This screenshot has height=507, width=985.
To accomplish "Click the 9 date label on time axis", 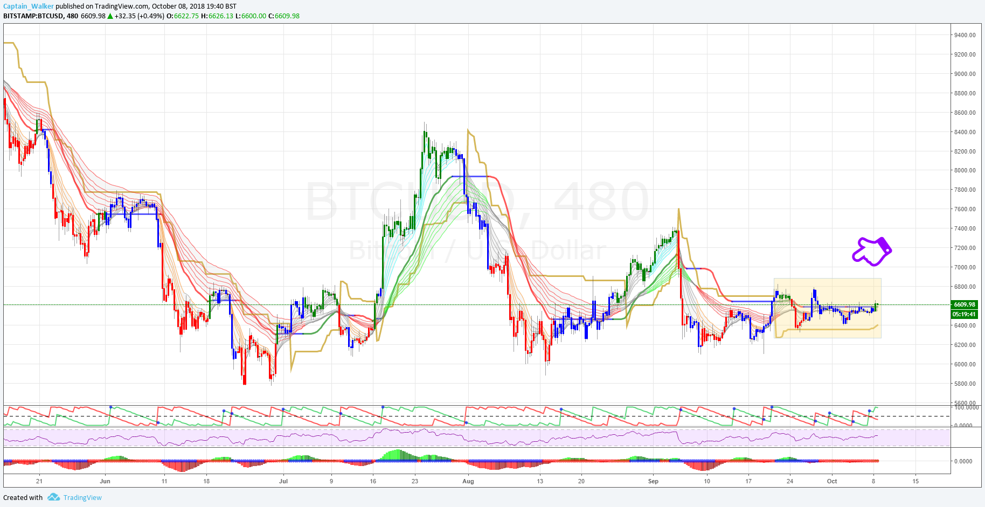I will click(x=331, y=481).
